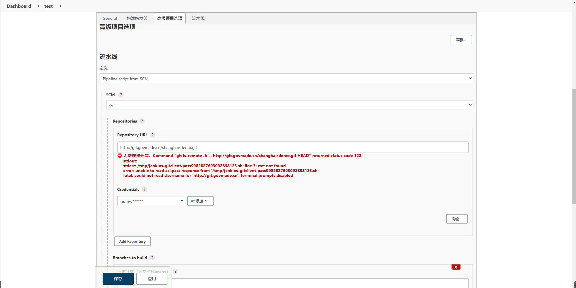Switch to the General tab

110,18
